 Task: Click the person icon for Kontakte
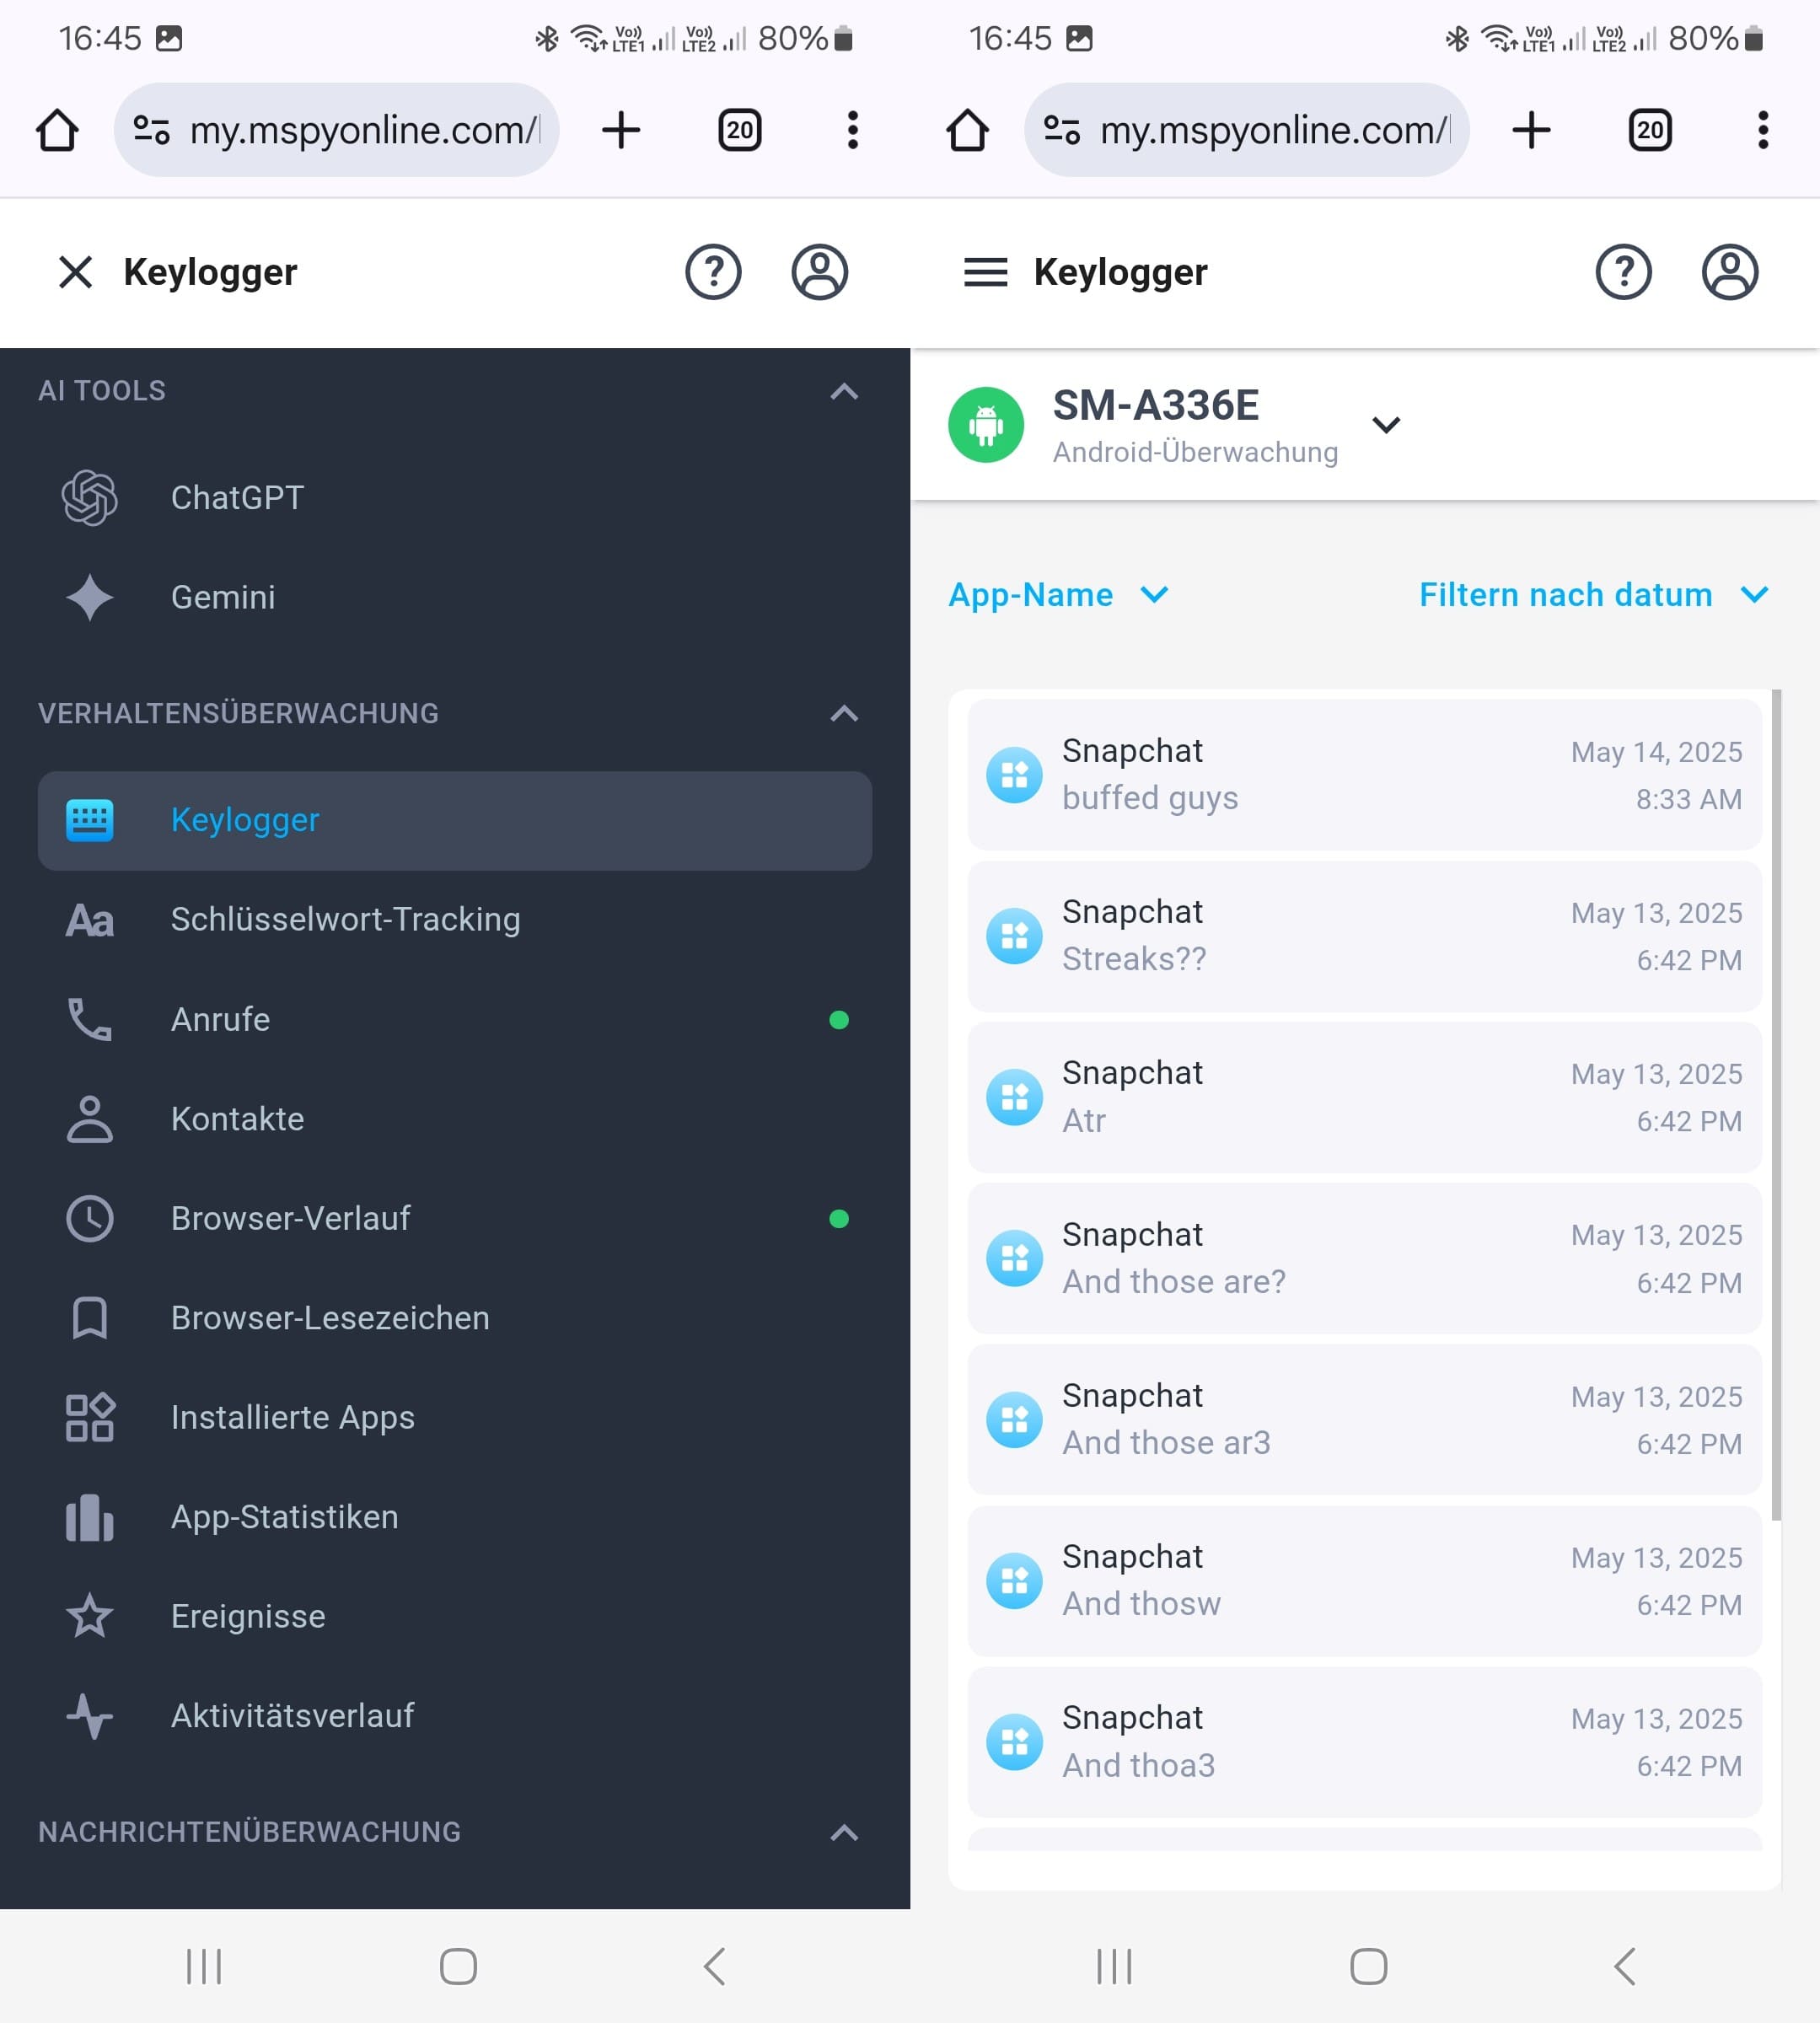[90, 1119]
